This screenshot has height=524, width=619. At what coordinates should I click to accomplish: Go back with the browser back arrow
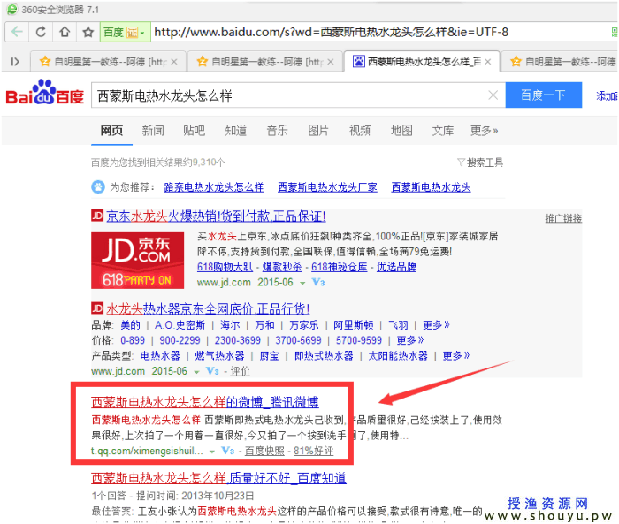[x=17, y=32]
